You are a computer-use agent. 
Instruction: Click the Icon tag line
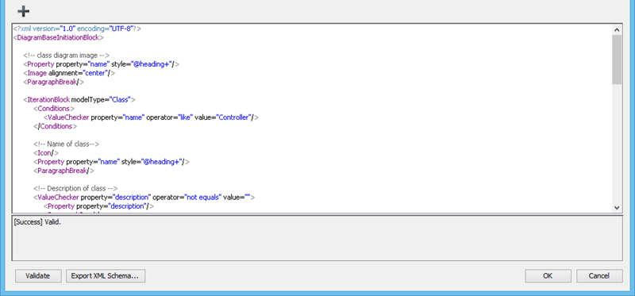click(x=46, y=152)
